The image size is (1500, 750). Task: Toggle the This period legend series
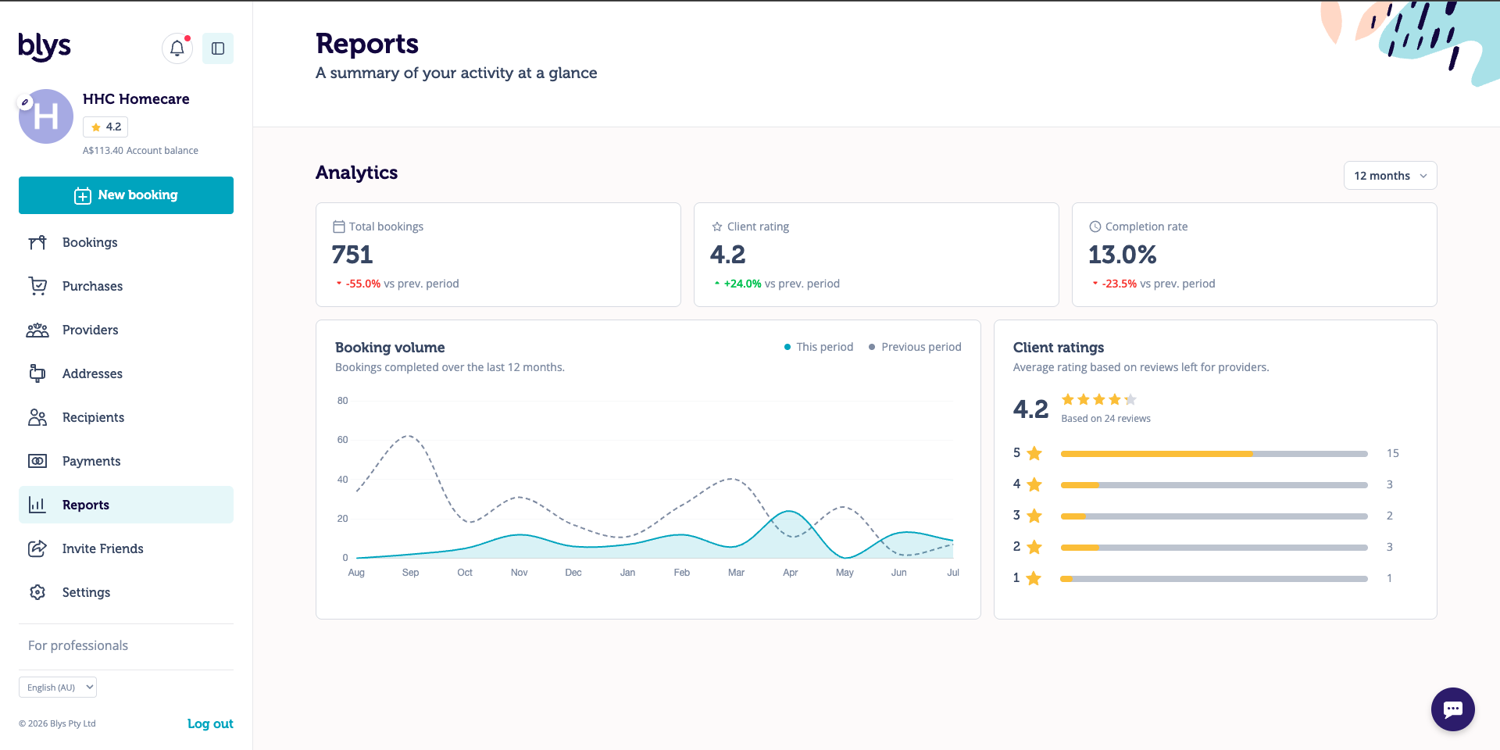[x=818, y=347]
